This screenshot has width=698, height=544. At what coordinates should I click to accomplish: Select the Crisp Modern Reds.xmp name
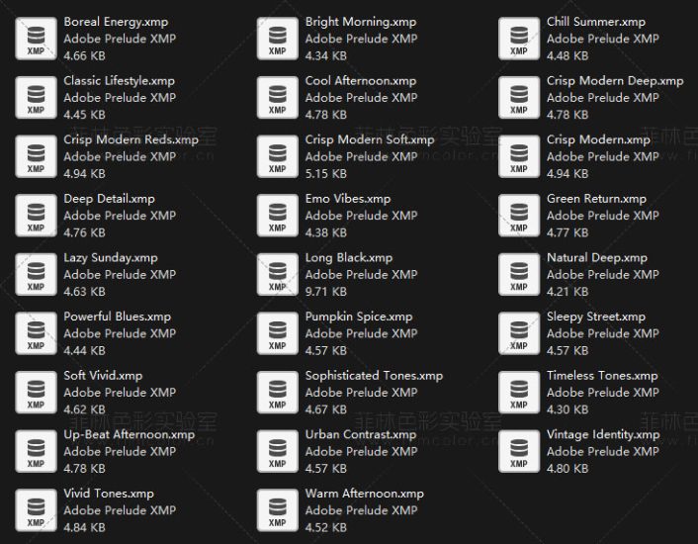(131, 139)
